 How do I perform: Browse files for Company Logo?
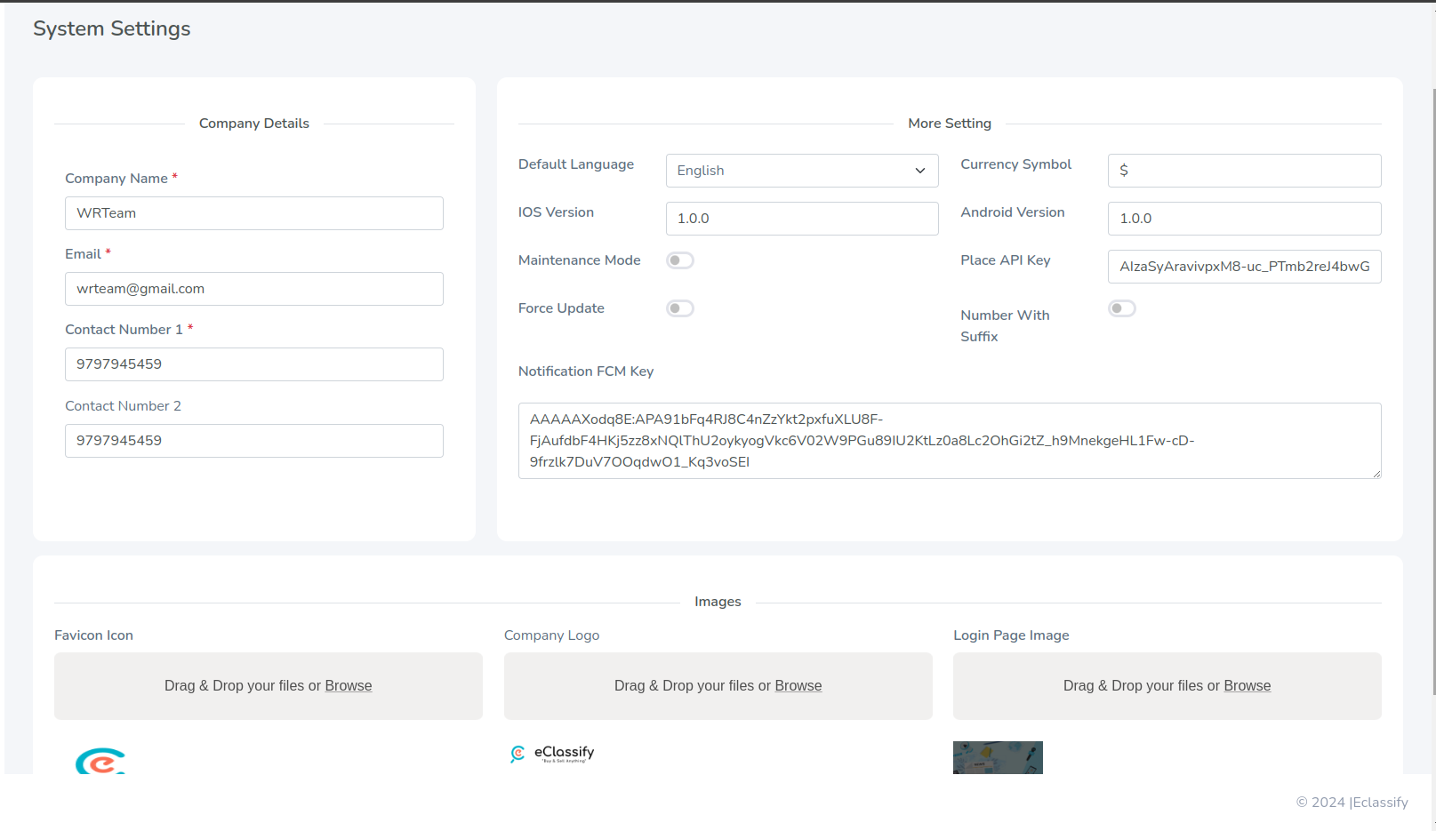coord(798,686)
